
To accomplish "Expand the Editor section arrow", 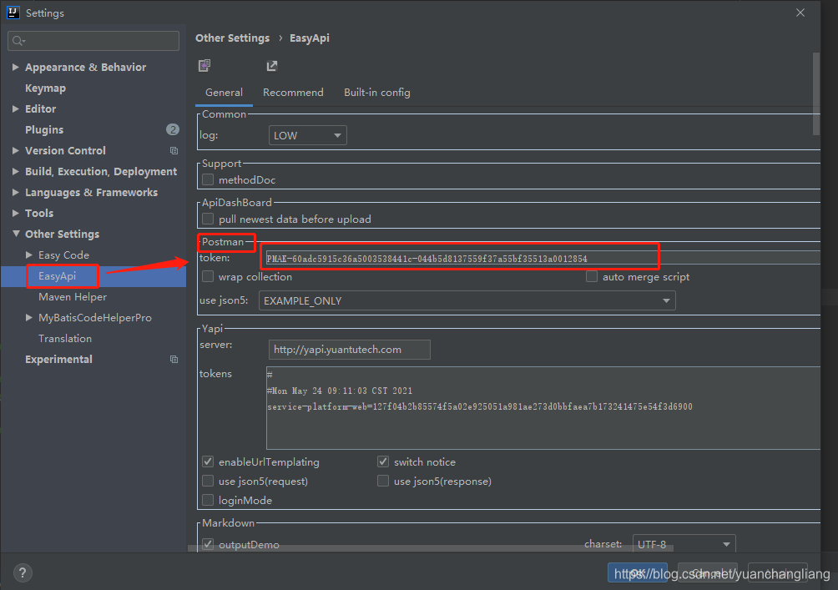I will tap(16, 108).
